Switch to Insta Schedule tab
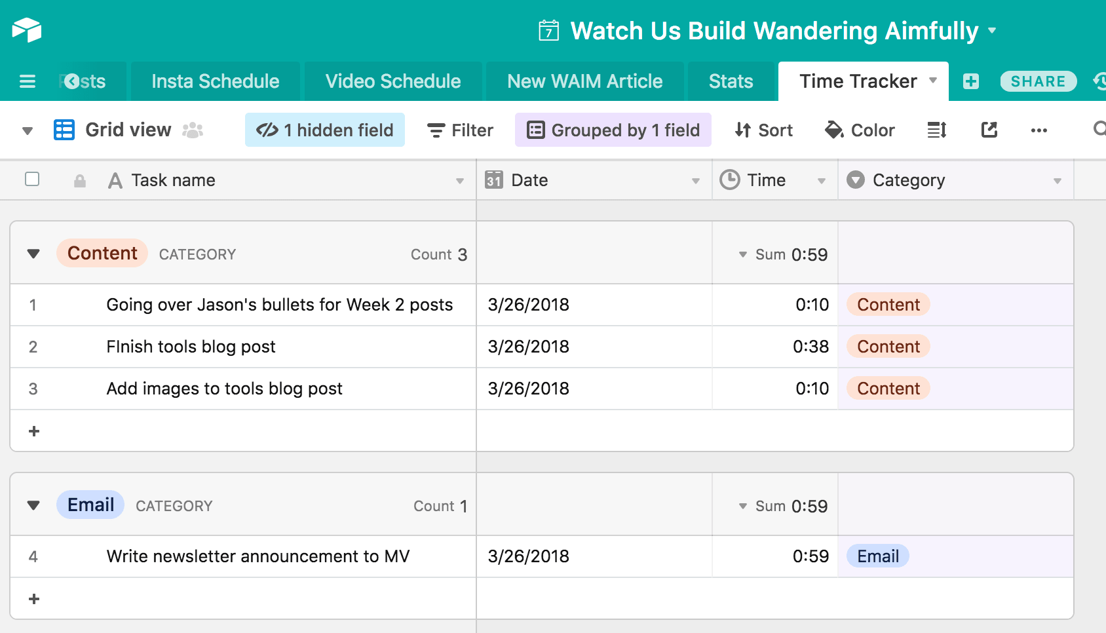The height and width of the screenshot is (633, 1106). (216, 81)
